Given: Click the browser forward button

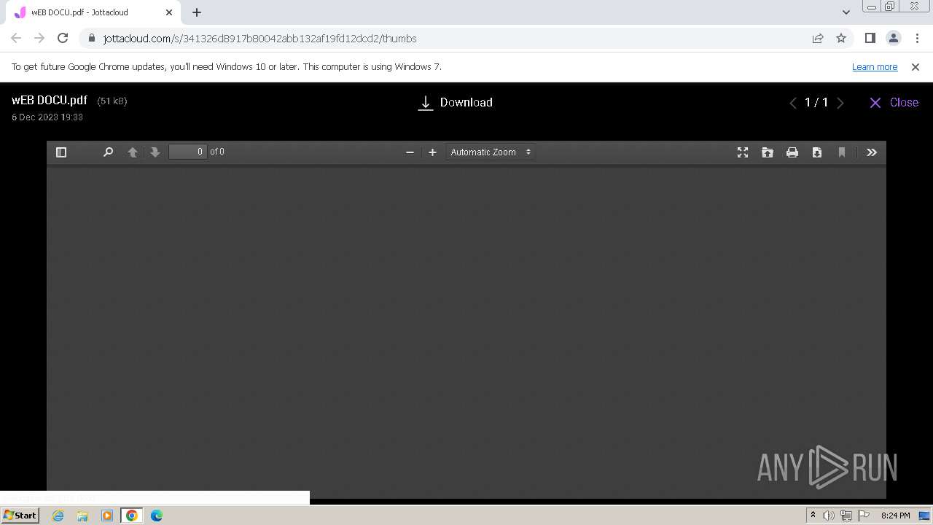Looking at the screenshot, I should pos(39,38).
